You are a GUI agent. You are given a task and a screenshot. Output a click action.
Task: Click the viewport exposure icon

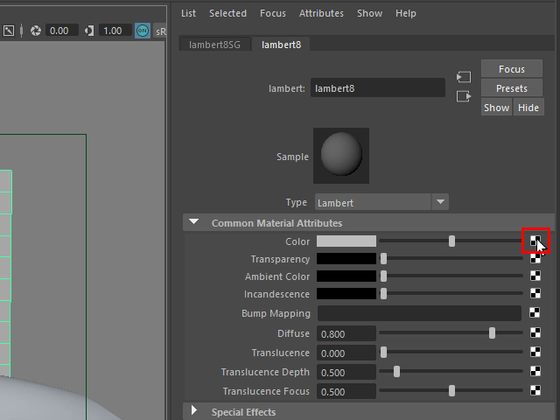tap(36, 31)
